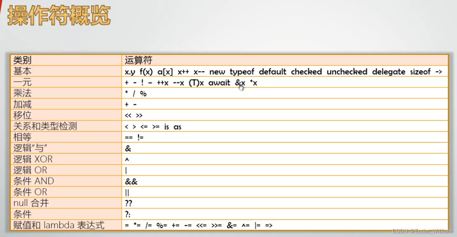Select the => lambda operator text
The width and height of the screenshot is (457, 237).
tap(269, 225)
